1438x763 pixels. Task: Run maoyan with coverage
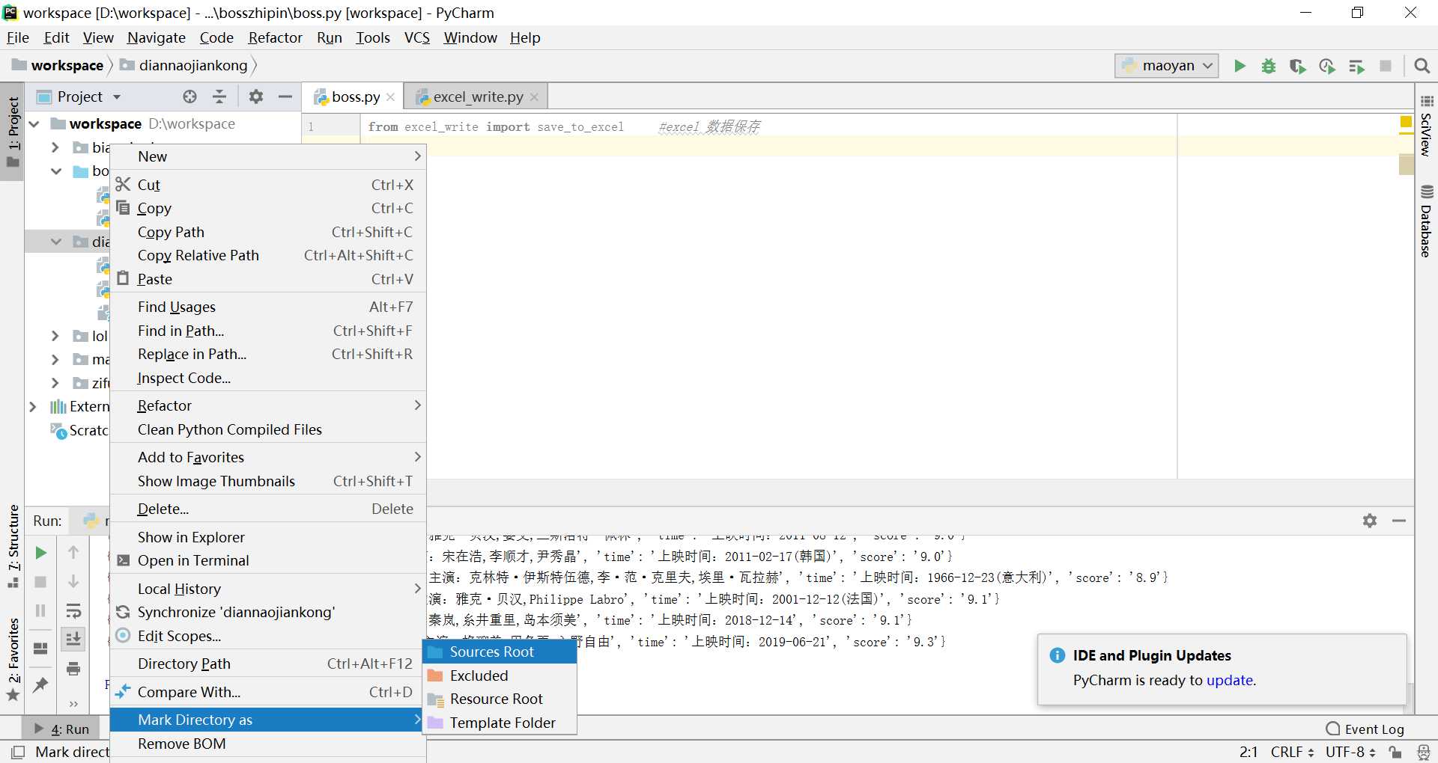pyautogui.click(x=1298, y=66)
